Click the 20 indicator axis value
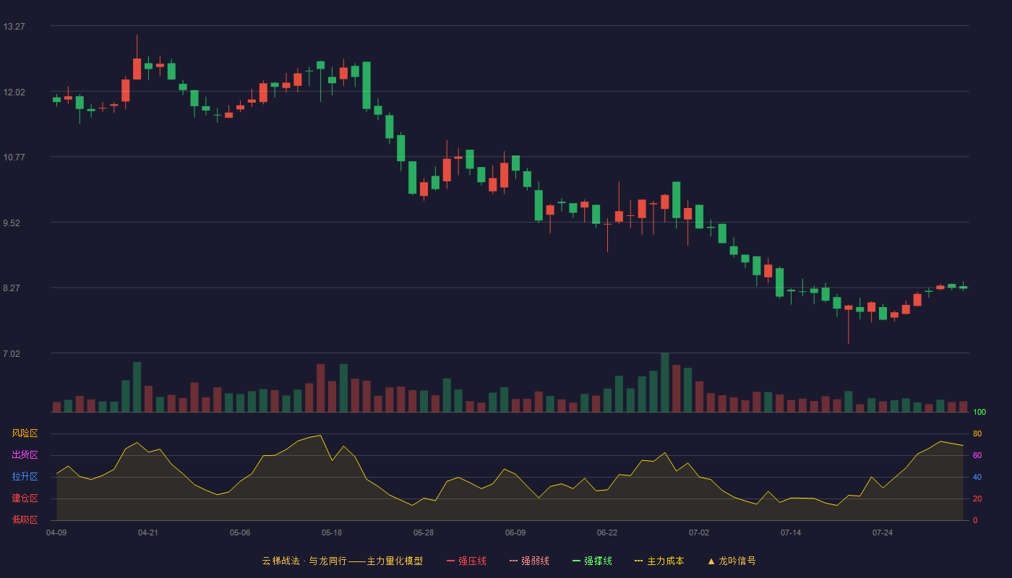The height and width of the screenshot is (578, 1012). (977, 499)
